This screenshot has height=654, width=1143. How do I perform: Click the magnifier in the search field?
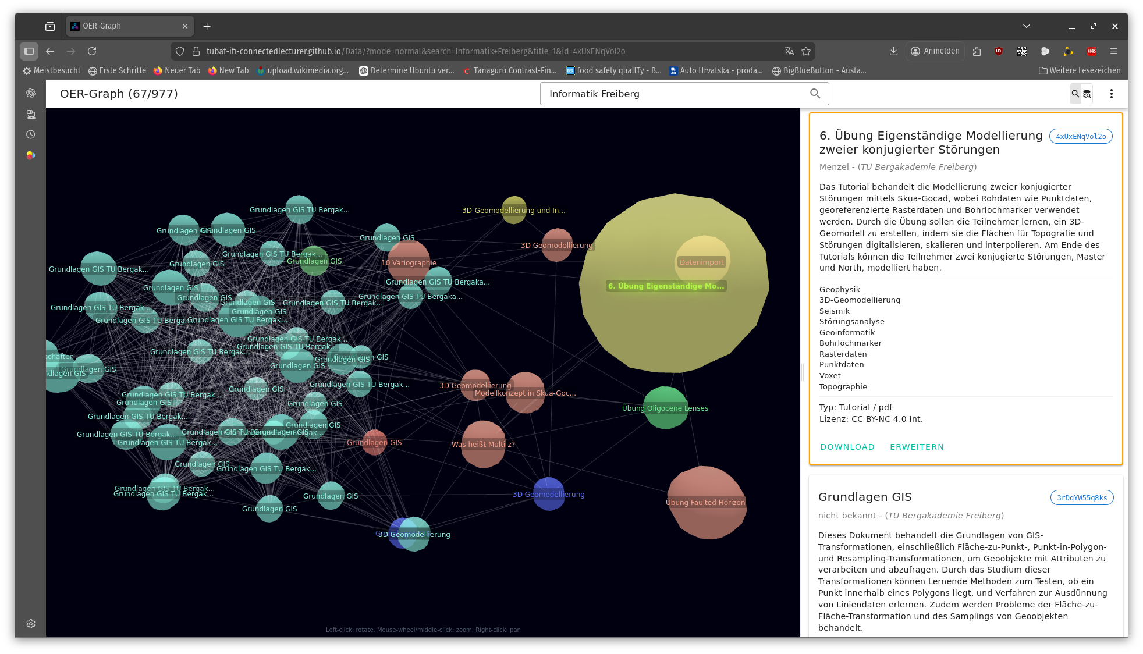tap(815, 94)
